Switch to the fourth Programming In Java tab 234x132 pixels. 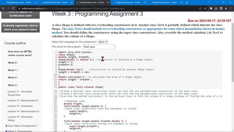point(128,3)
